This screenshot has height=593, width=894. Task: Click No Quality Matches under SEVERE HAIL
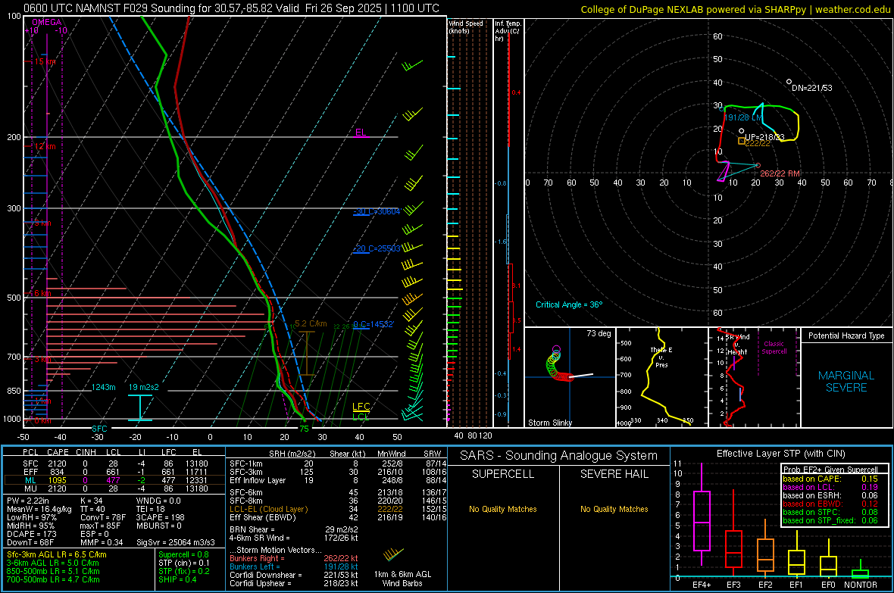click(614, 509)
